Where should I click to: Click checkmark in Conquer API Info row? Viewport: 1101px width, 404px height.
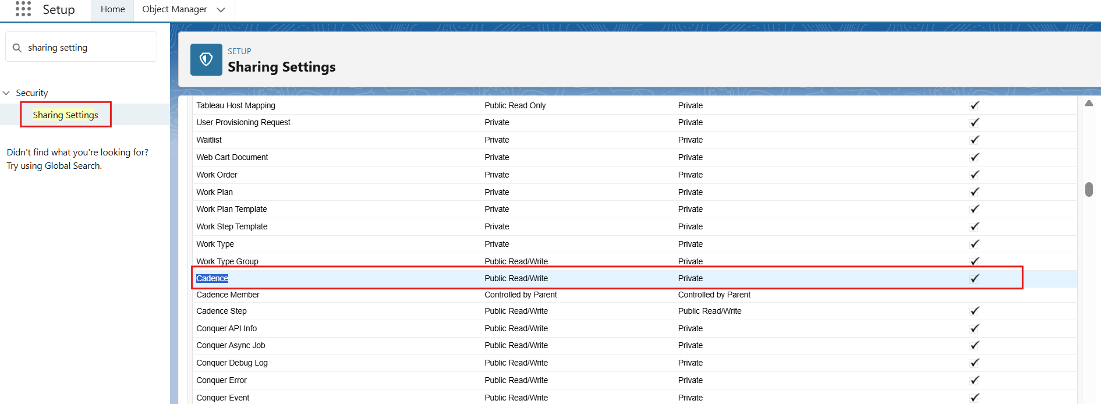click(x=974, y=328)
